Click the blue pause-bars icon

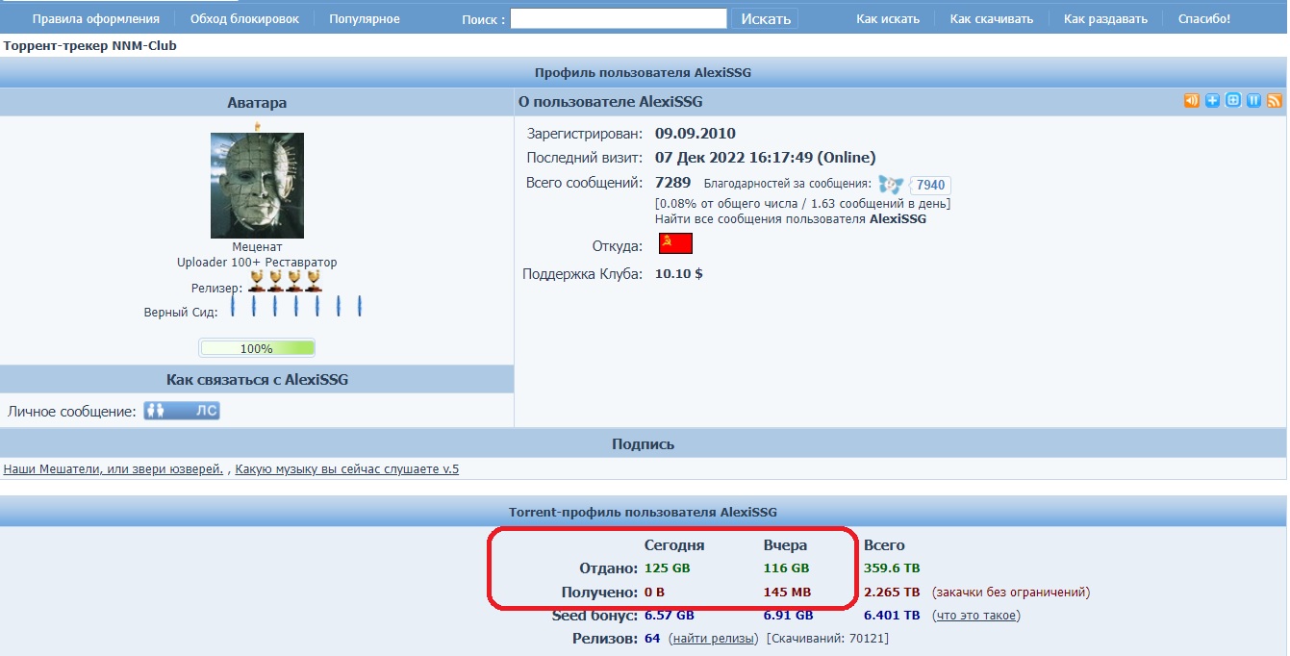(1253, 101)
